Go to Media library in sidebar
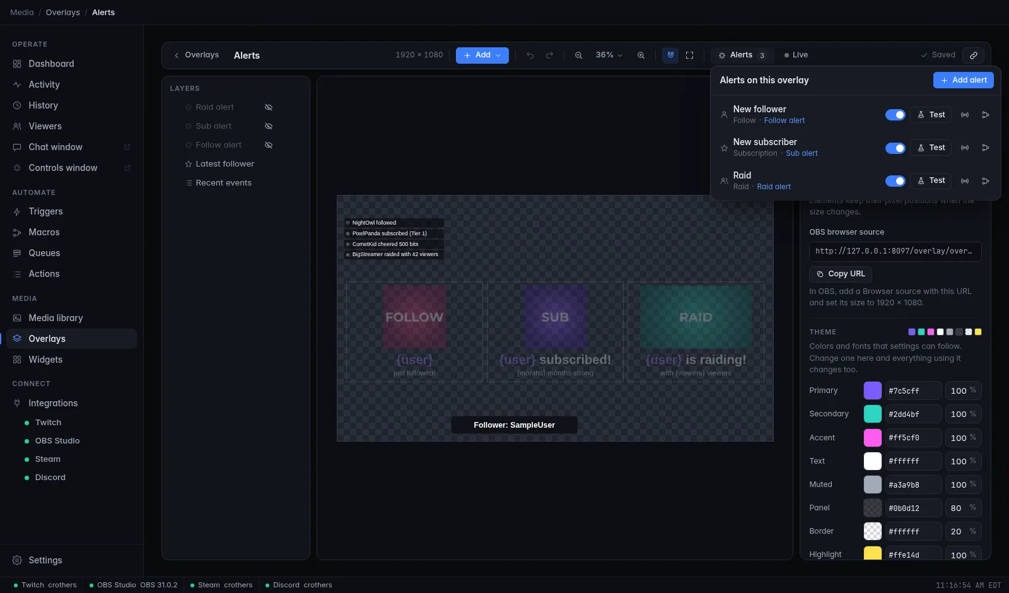 click(x=71, y=318)
